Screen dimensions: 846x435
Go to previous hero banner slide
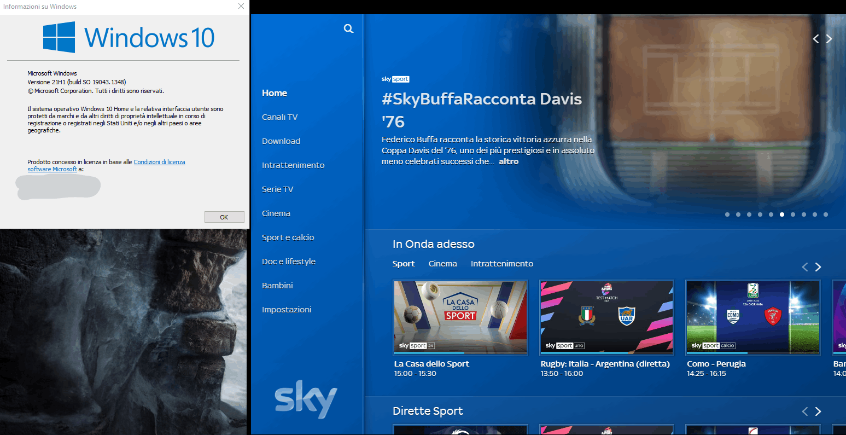pyautogui.click(x=816, y=39)
